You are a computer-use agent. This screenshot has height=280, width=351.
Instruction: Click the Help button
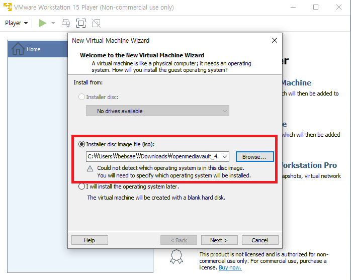tap(90, 240)
